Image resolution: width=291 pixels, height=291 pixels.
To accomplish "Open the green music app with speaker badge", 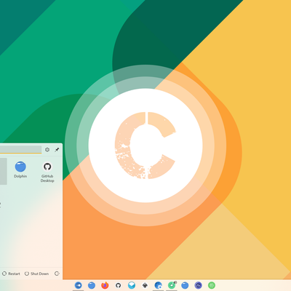I will tap(172, 285).
